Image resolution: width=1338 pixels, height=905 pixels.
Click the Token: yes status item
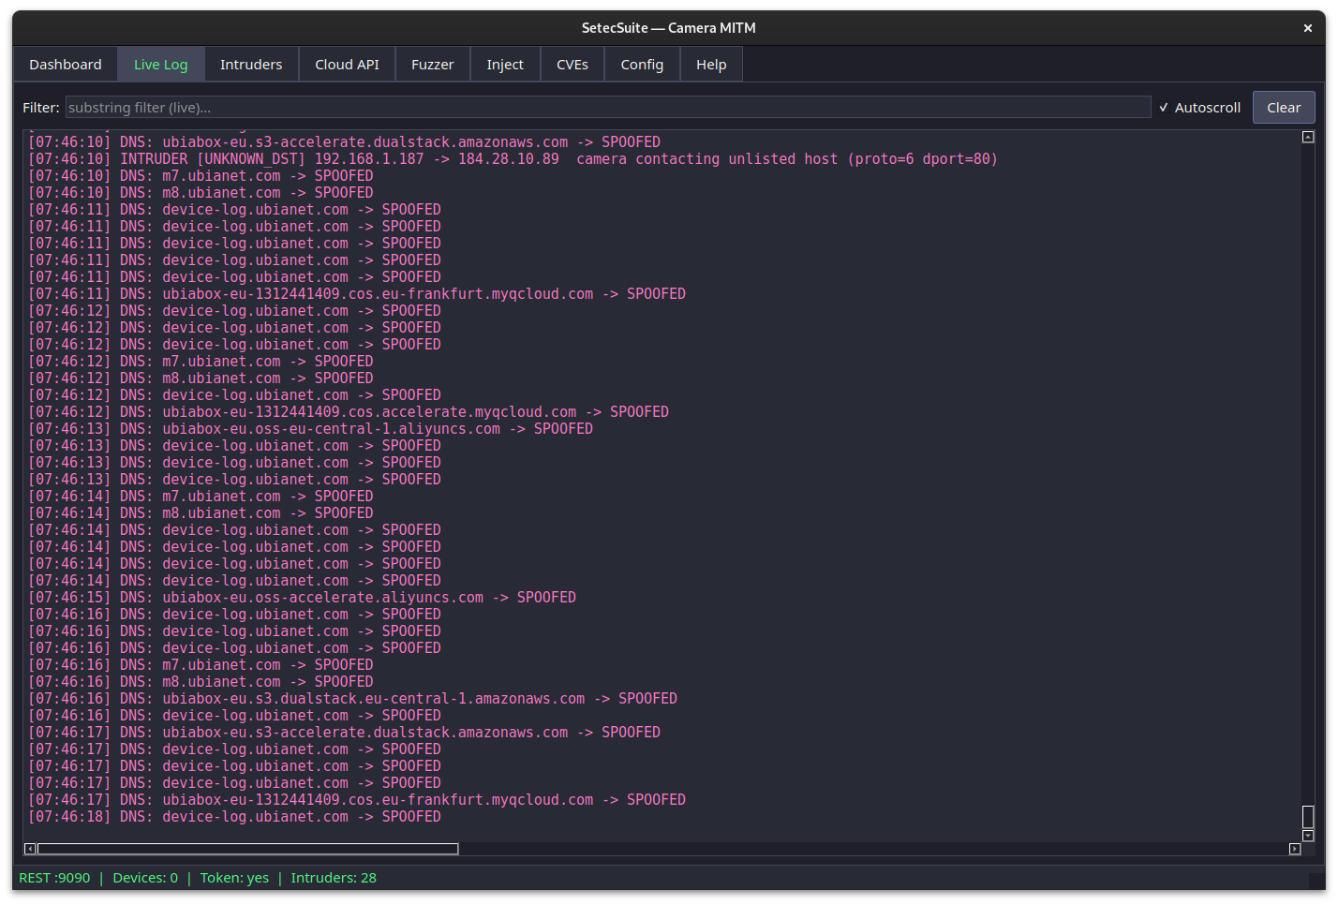[234, 878]
